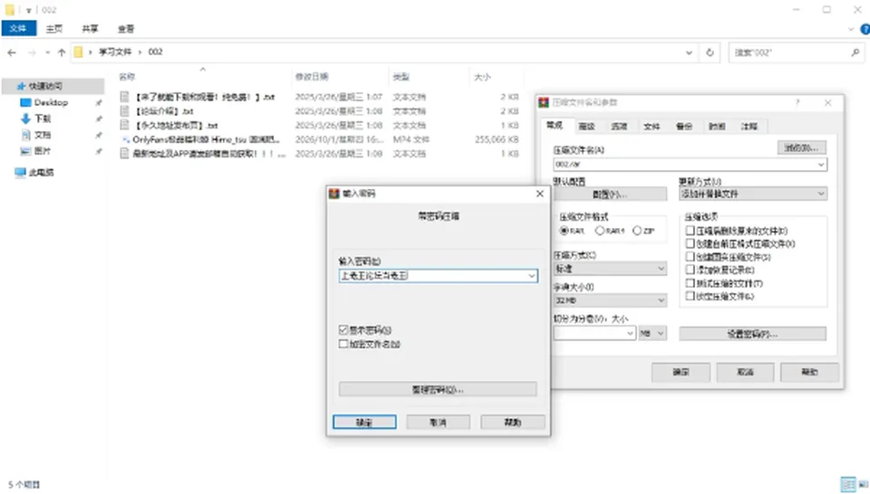
Task: Open 文档 documents icon in sidebar
Action: (25, 135)
